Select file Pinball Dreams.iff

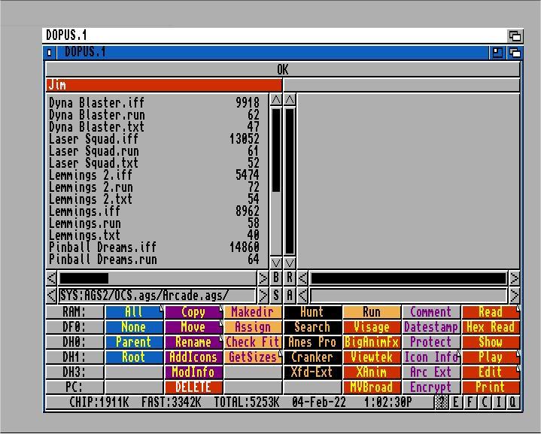(154, 247)
